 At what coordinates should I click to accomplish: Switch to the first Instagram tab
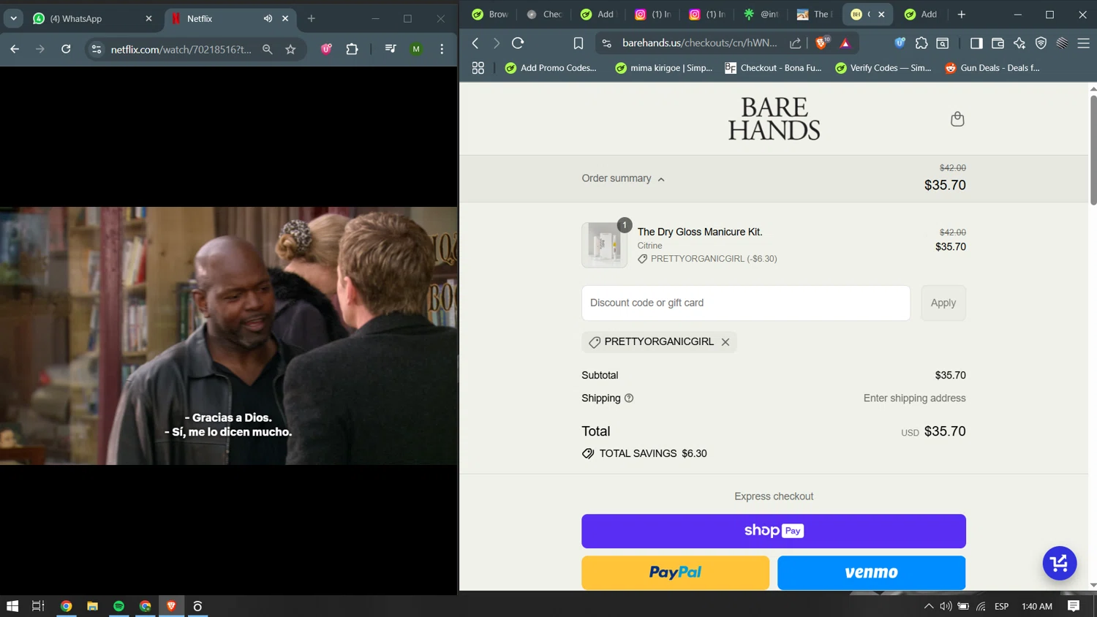[652, 14]
